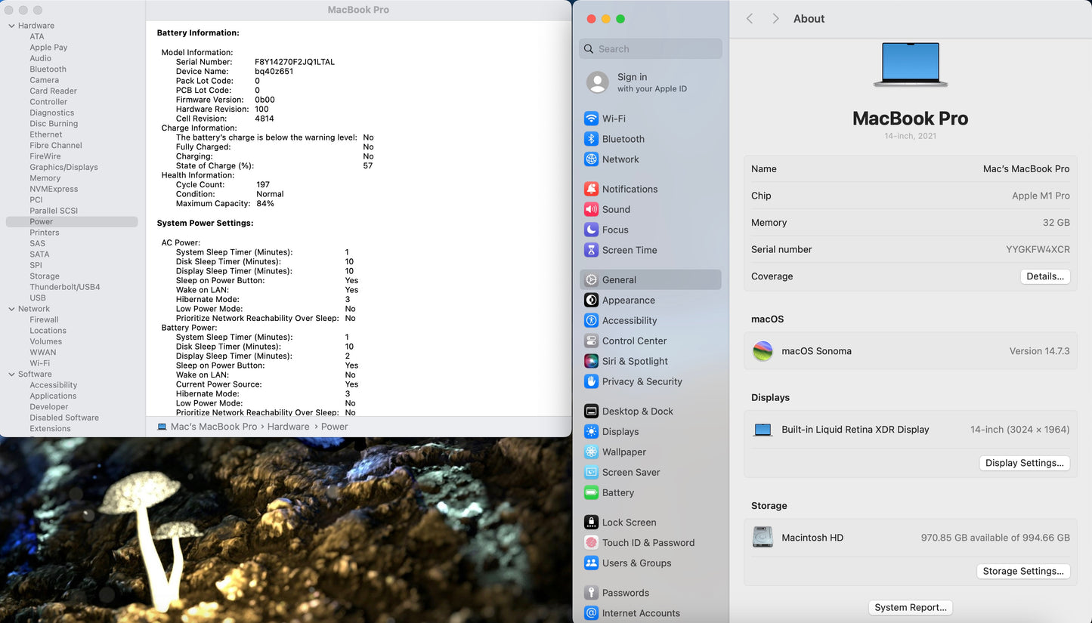Open Touch ID & Password fingerprint icon
The image size is (1092, 623).
[x=591, y=542]
